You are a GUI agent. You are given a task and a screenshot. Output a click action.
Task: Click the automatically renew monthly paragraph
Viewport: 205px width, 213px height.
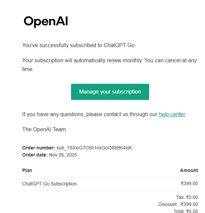coord(109,65)
